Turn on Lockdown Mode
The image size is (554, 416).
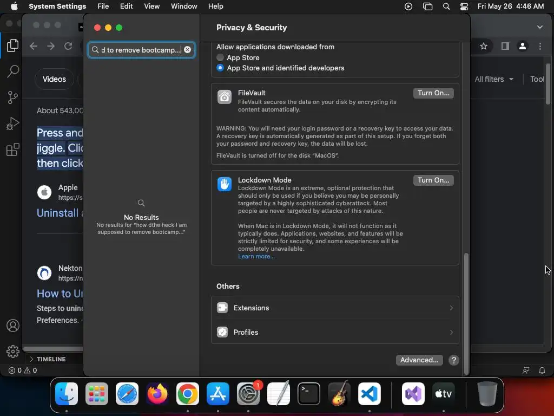coord(433,180)
